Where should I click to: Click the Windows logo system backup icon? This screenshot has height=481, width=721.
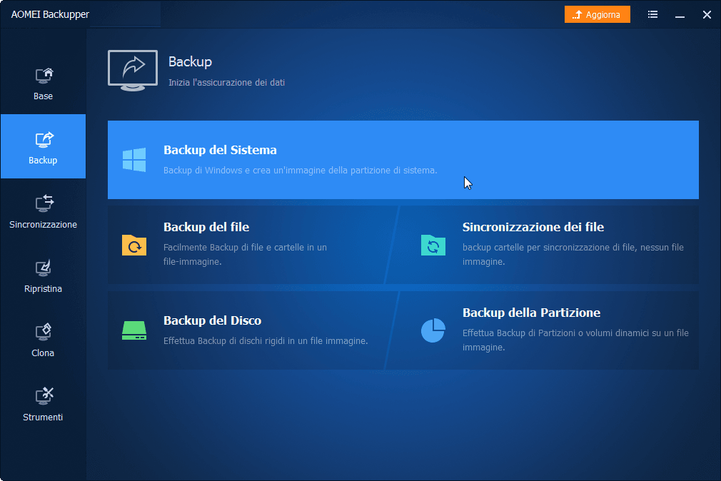tap(134, 160)
